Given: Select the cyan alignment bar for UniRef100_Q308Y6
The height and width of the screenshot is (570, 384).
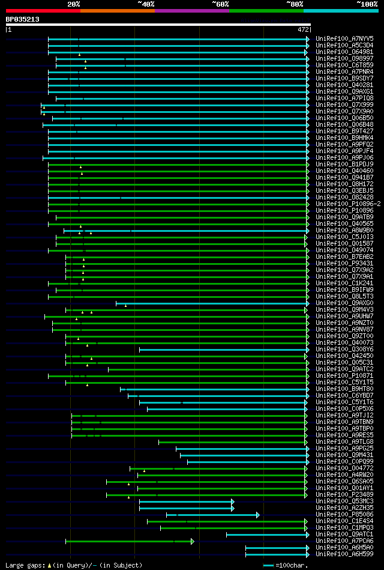Looking at the screenshot, I should point(224,349).
